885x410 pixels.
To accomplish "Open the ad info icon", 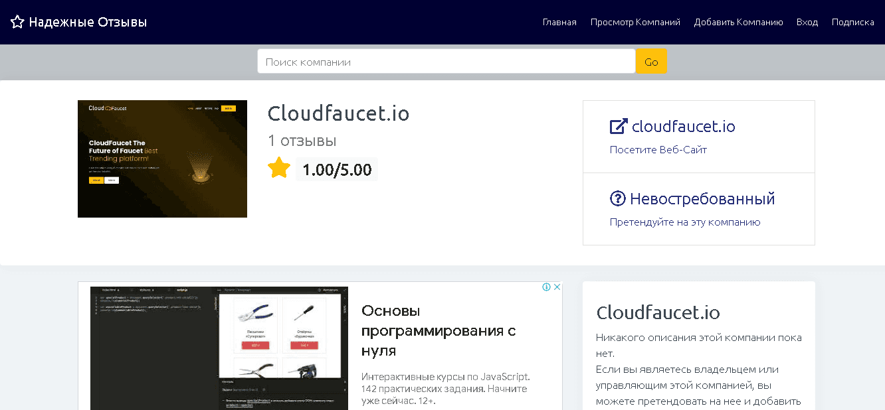I will (546, 287).
